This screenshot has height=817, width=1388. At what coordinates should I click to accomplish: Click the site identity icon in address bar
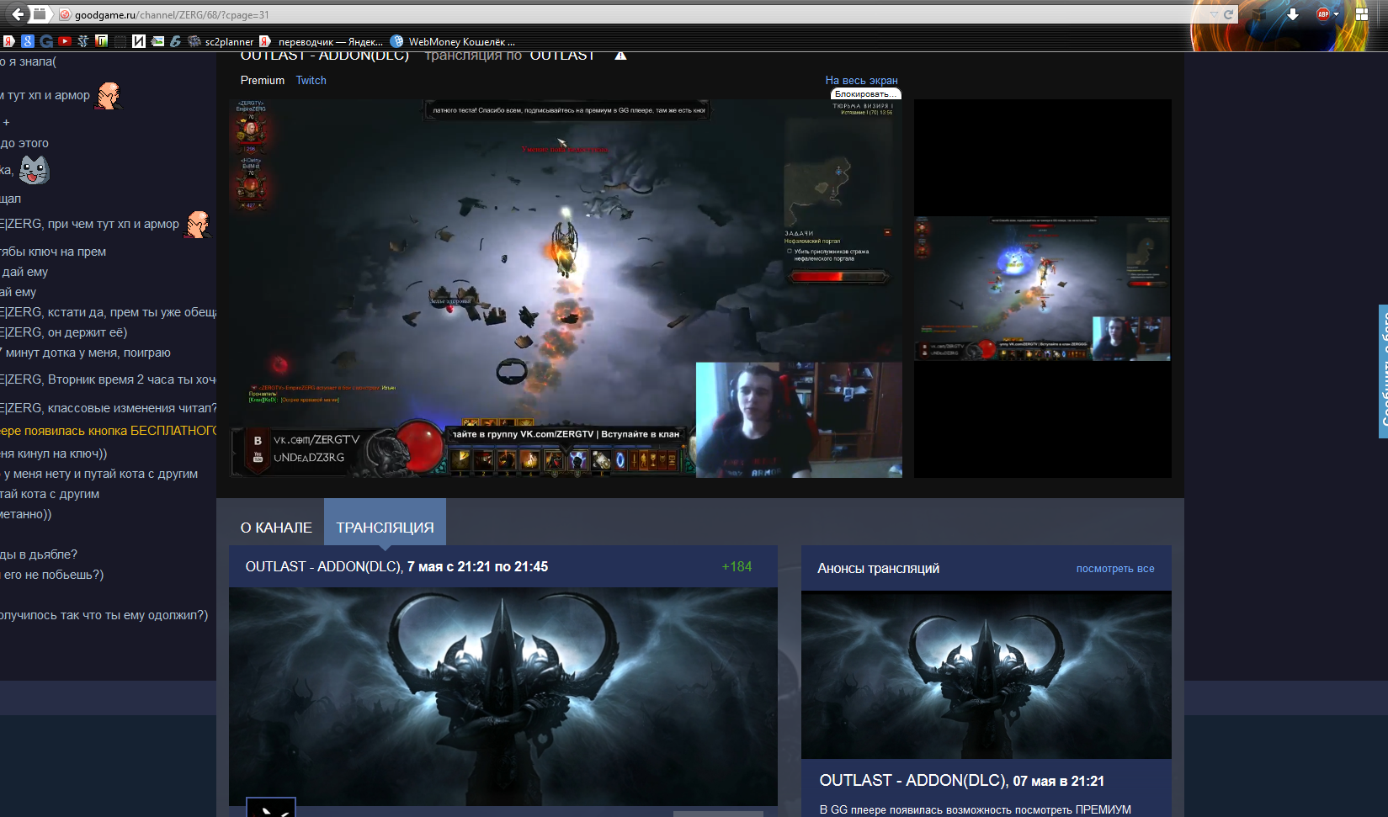click(65, 14)
